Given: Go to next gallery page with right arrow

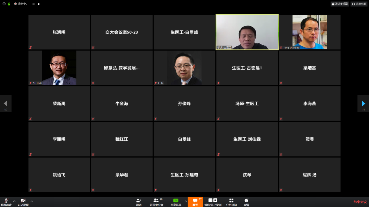Looking at the screenshot, I should click(x=363, y=104).
